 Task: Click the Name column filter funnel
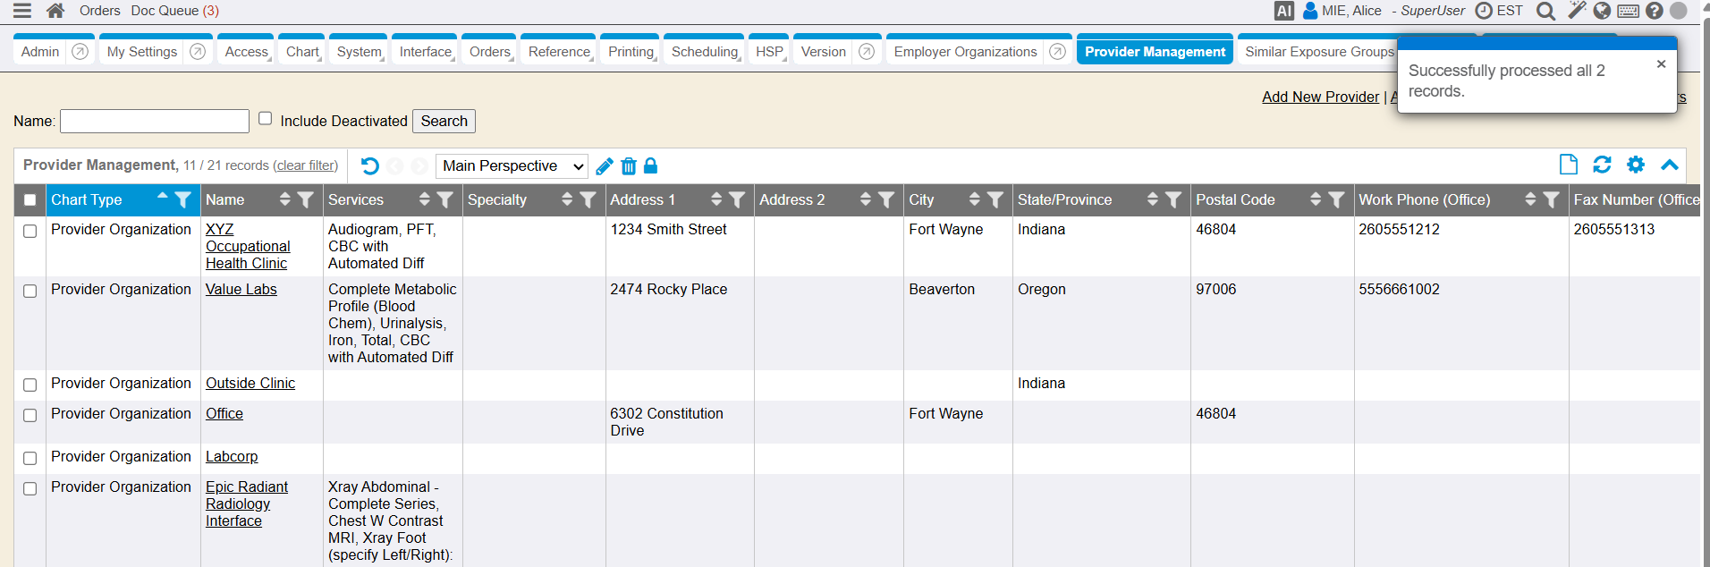coord(305,200)
